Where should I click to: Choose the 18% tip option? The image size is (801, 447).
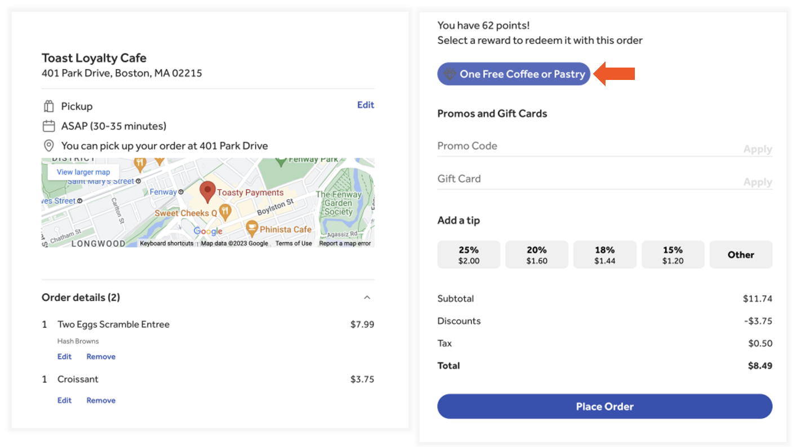pyautogui.click(x=604, y=254)
